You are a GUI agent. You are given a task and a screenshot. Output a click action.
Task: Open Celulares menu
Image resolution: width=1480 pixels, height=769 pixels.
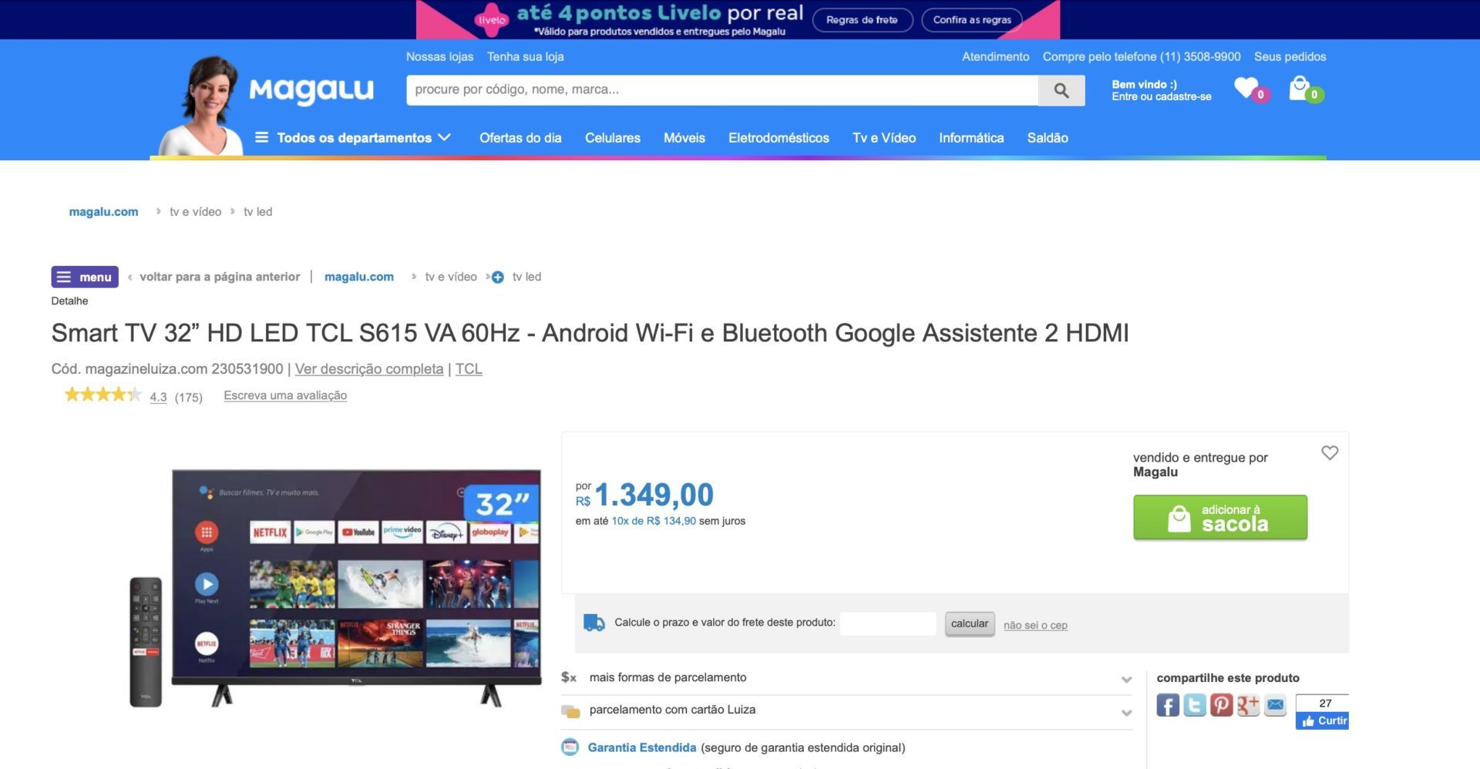tap(613, 137)
